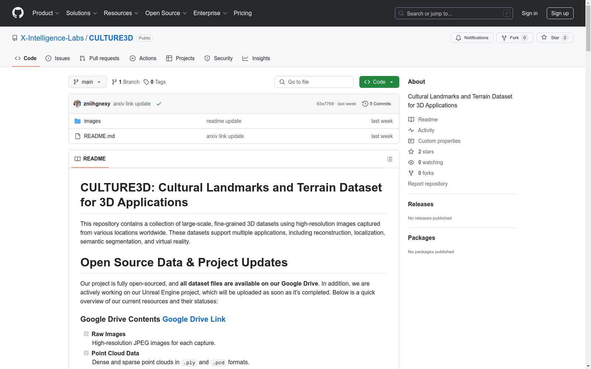Screen dimensions: 591x369
Task: Click the Packages heading link
Action: [x=421, y=238]
